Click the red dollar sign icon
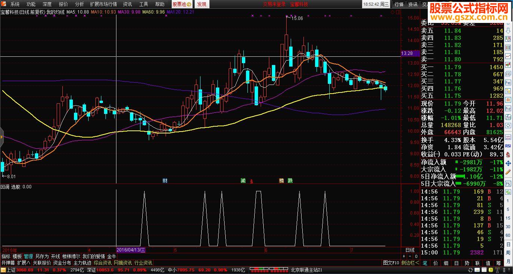This screenshot has height=274, width=513. point(508,154)
